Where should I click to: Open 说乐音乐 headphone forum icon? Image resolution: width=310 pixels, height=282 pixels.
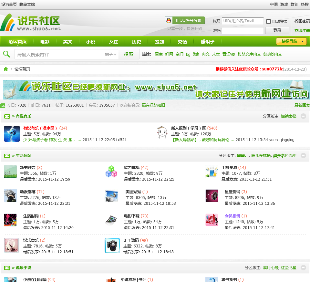[12, 245]
